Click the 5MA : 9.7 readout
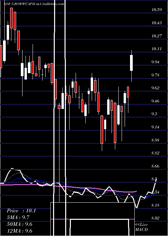168x236 pixels. click(18, 217)
